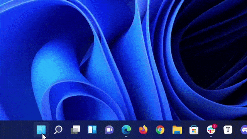Viewport: 247px width, 139px height.
Task: Open Microsoft Edge from taskbar
Action: pyautogui.click(x=126, y=130)
